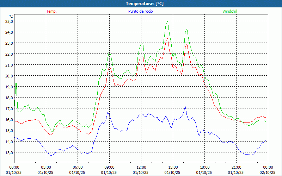Click the 21:00 time axis label
The height and width of the screenshot is (176, 282).
point(237,167)
